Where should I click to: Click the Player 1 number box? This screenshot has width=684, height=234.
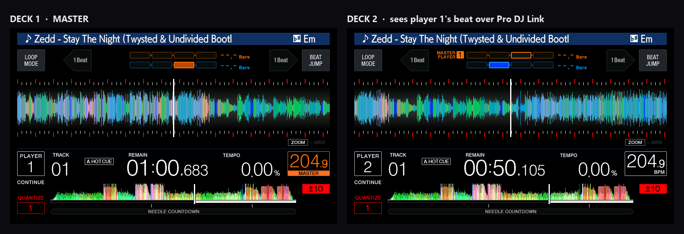(31, 164)
